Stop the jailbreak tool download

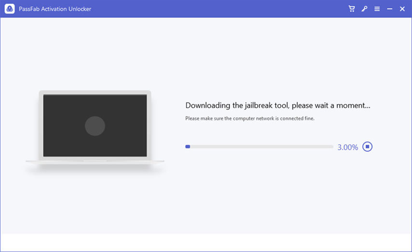[x=368, y=146]
